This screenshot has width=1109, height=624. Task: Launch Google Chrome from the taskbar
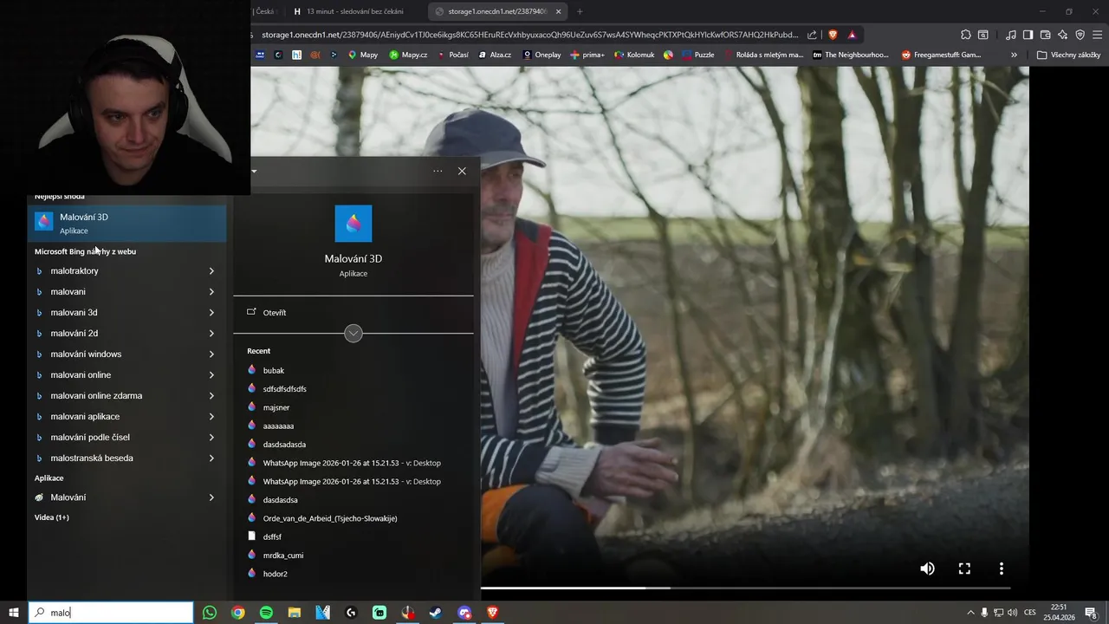[x=238, y=613]
